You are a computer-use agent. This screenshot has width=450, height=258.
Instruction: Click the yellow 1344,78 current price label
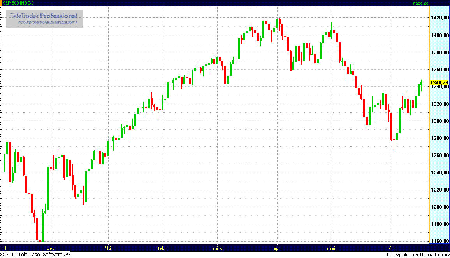[x=439, y=82]
